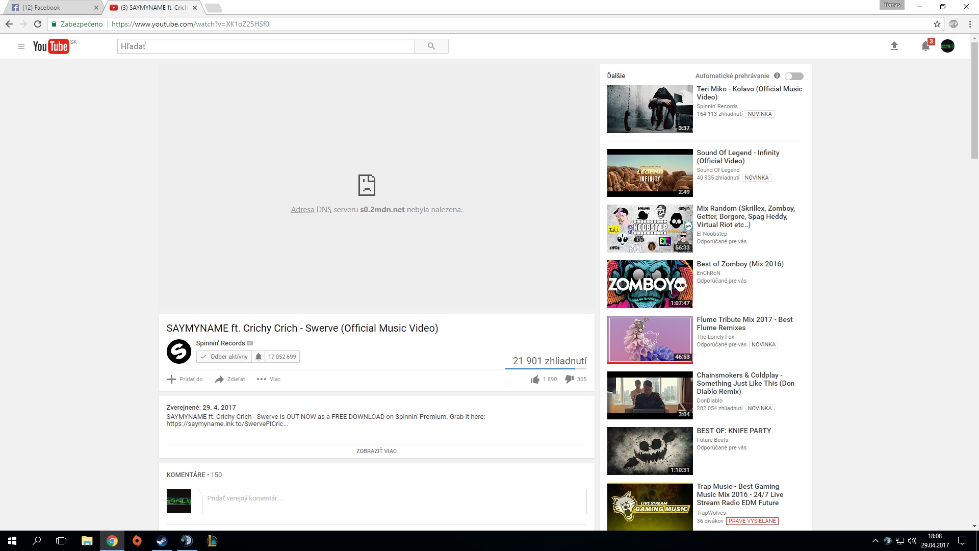Viewport: 979px width, 551px height.
Task: Open the Adblock Plus extension icon
Action: click(954, 24)
